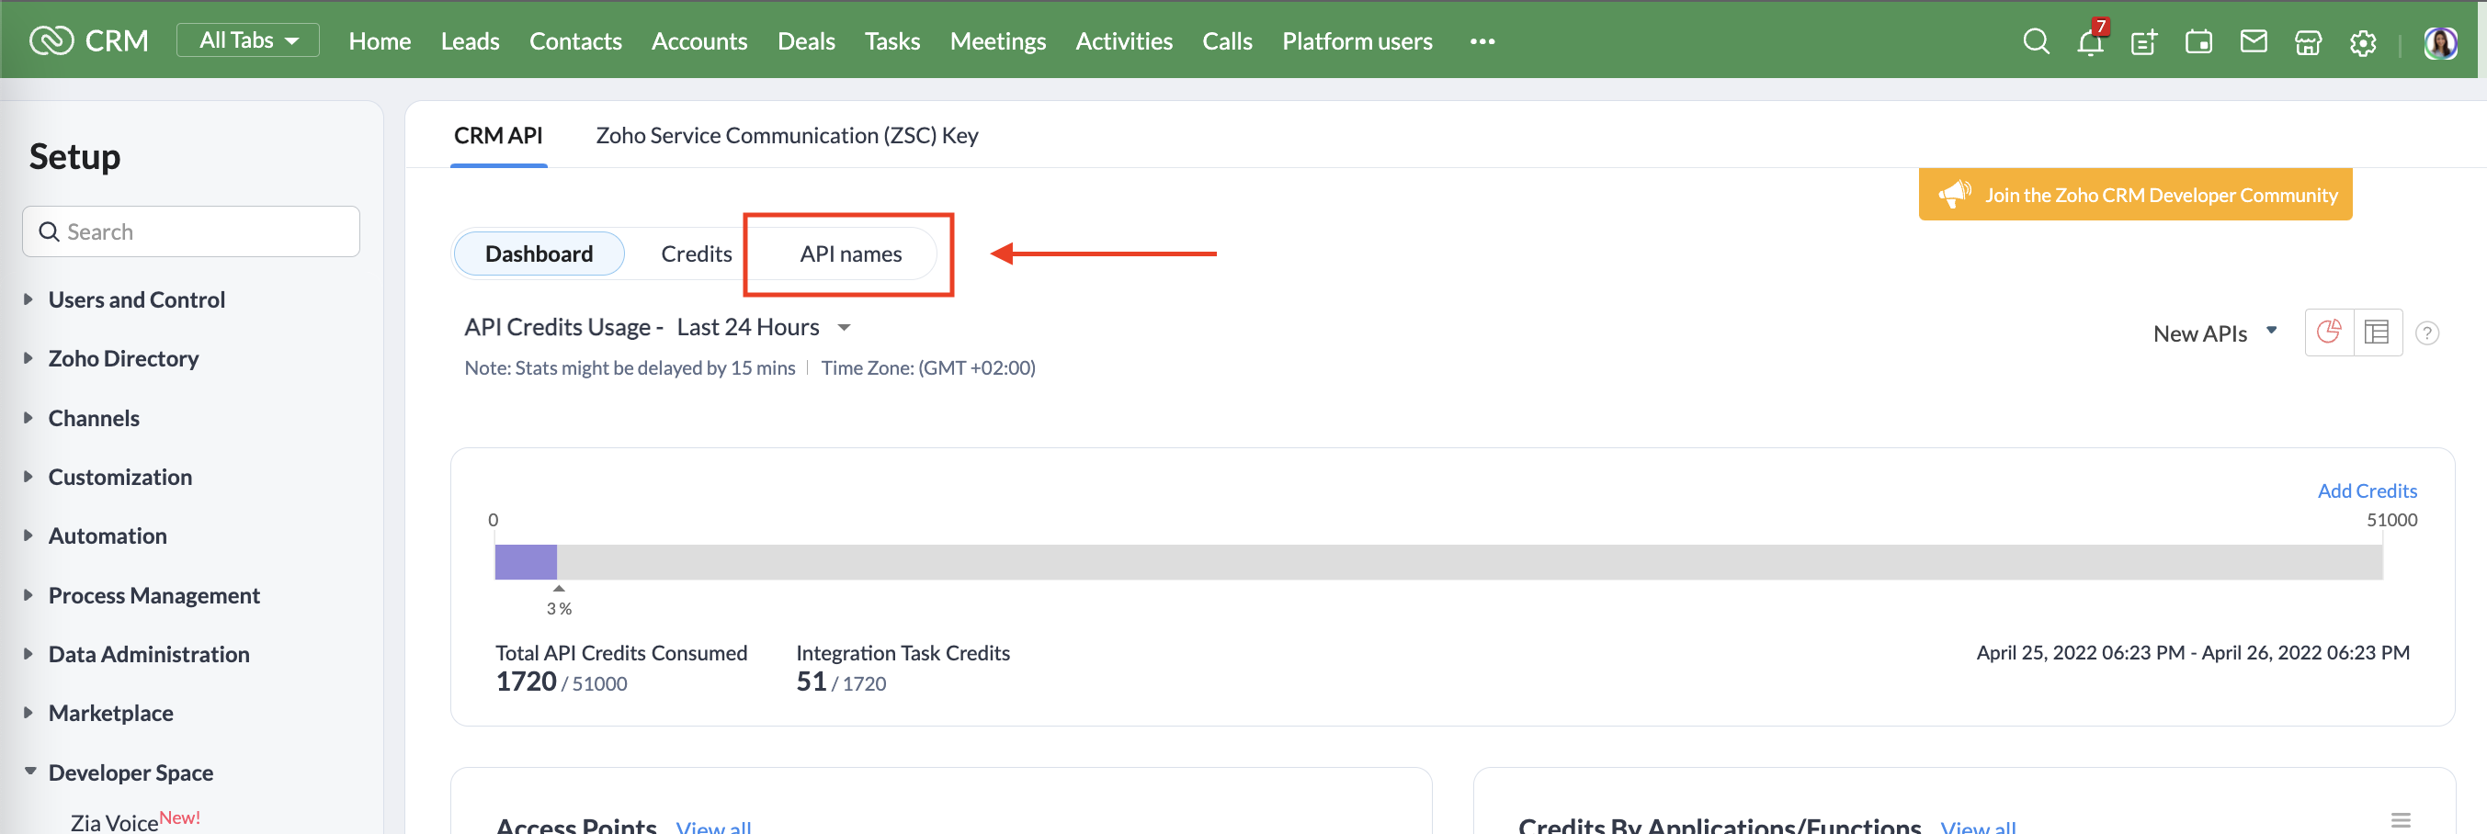Click the Integration Task Credits value 51

[811, 682]
